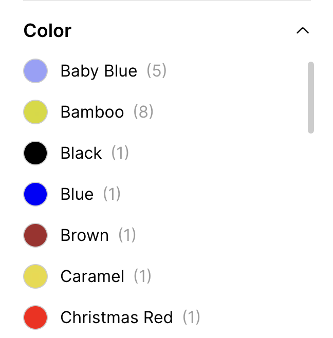Select the Blue color swatch
Image resolution: width=333 pixels, height=338 pixels.
coord(35,194)
